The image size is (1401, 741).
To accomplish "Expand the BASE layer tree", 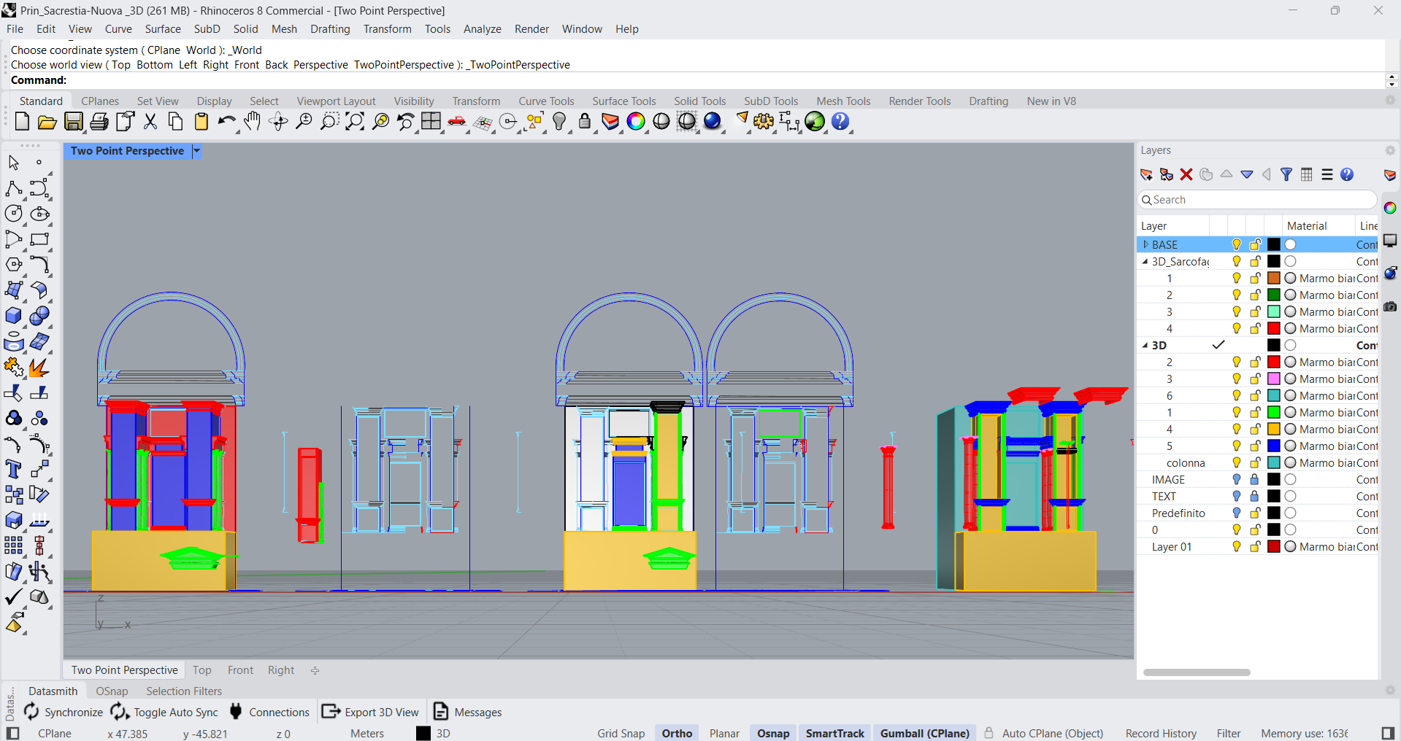I will click(x=1145, y=245).
